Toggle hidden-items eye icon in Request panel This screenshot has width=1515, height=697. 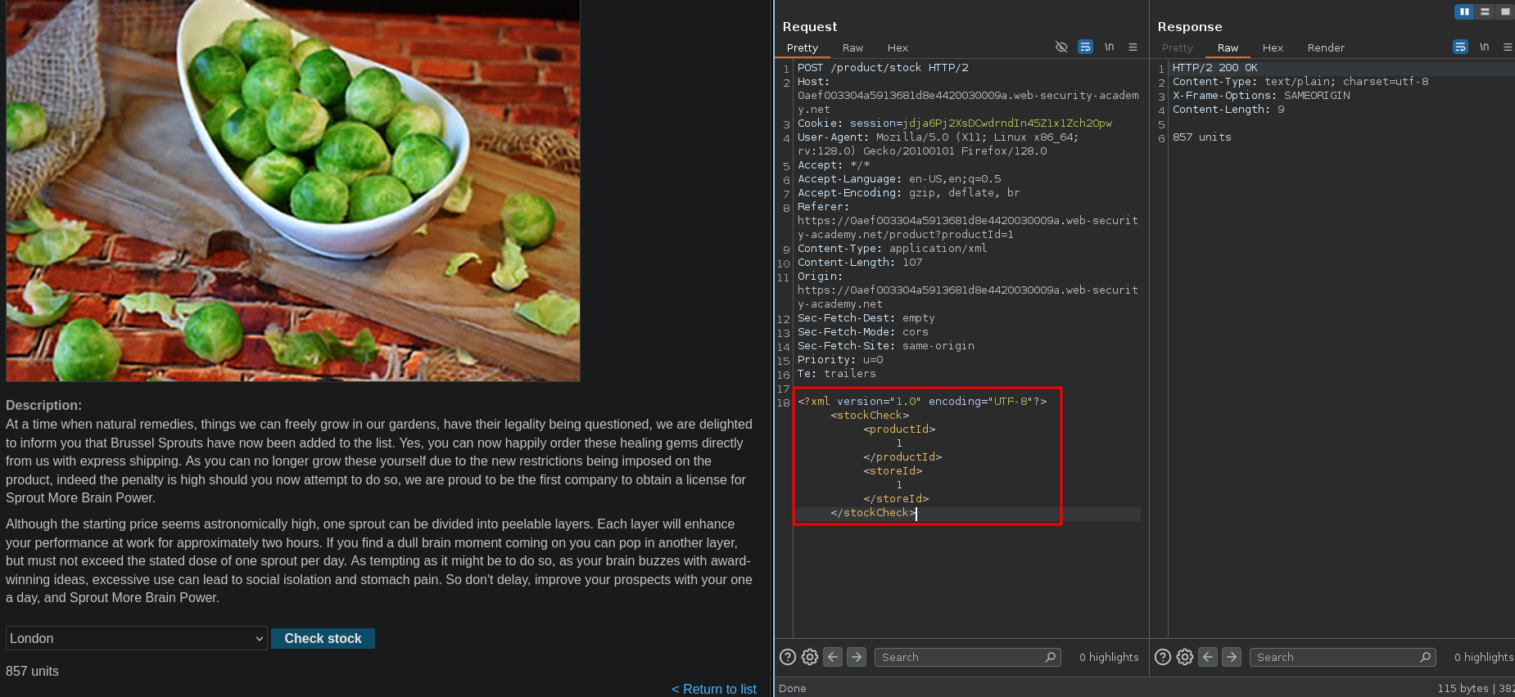(1061, 47)
